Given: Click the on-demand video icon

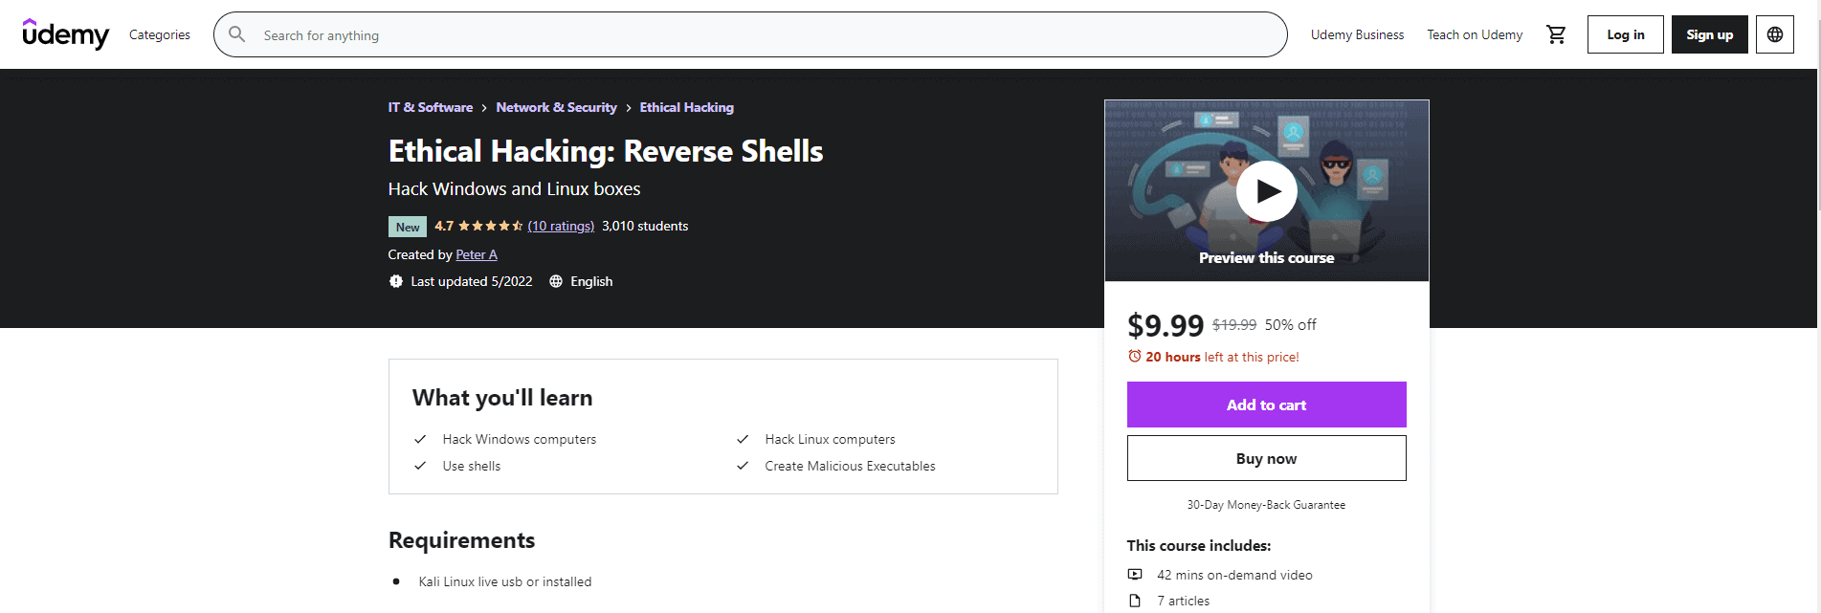Looking at the screenshot, I should coord(1135,575).
